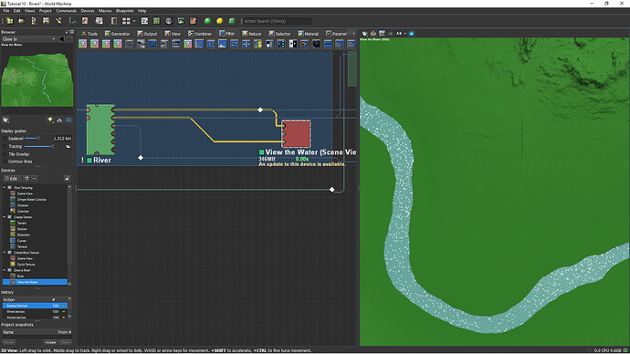This screenshot has height=354, width=630.
Task: Collapse the Draw a River tree group
Action: point(5,270)
